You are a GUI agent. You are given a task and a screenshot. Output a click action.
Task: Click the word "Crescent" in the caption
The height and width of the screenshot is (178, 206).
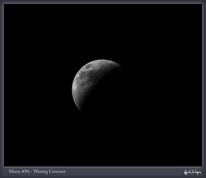[58, 171]
